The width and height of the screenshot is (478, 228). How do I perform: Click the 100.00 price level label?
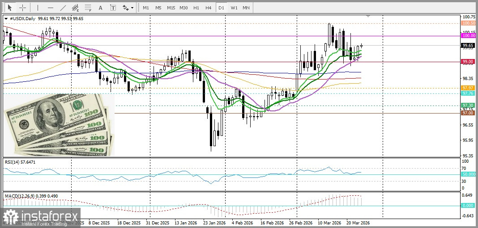469,35
